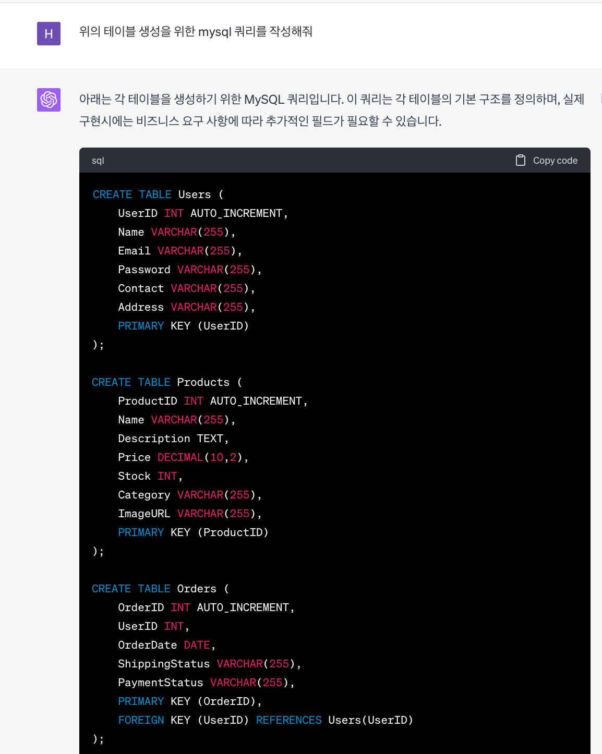Click the line CREATE TABLE Orders (
The width and height of the screenshot is (602, 754).
(x=161, y=589)
